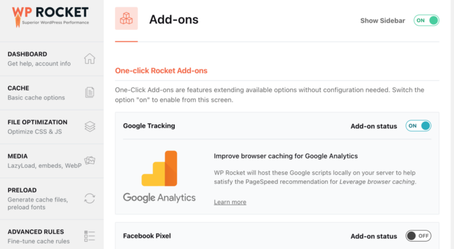Screen dimensions: 454x249
Task: Open the File Optimization section
Action: [52, 126]
